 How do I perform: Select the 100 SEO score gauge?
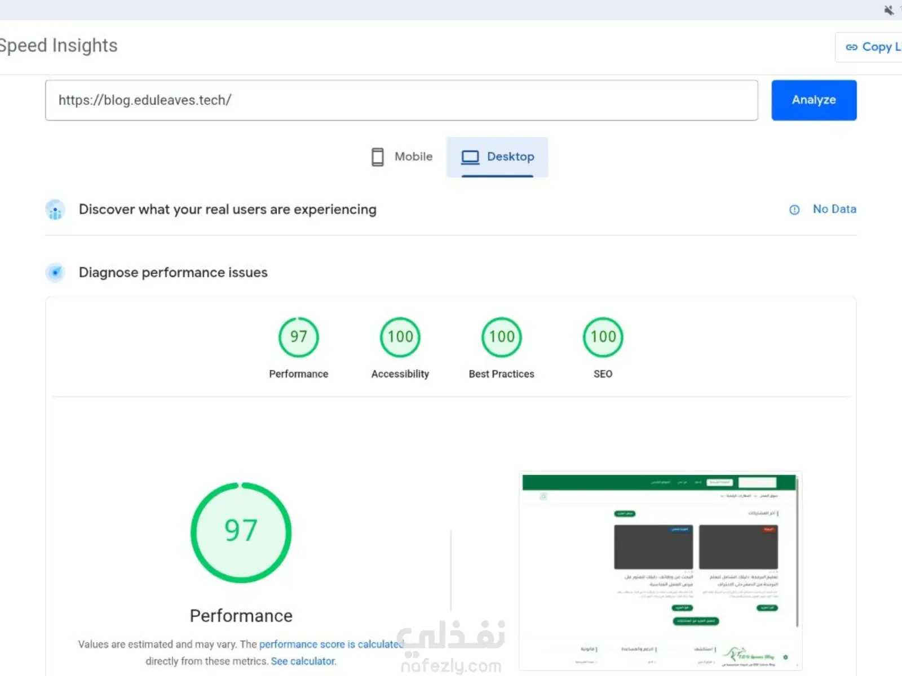[603, 337]
